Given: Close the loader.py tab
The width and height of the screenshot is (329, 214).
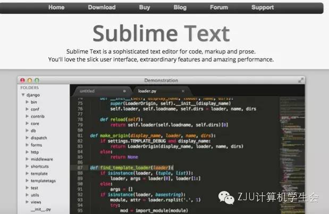Looking at the screenshot, I should point(183,91).
